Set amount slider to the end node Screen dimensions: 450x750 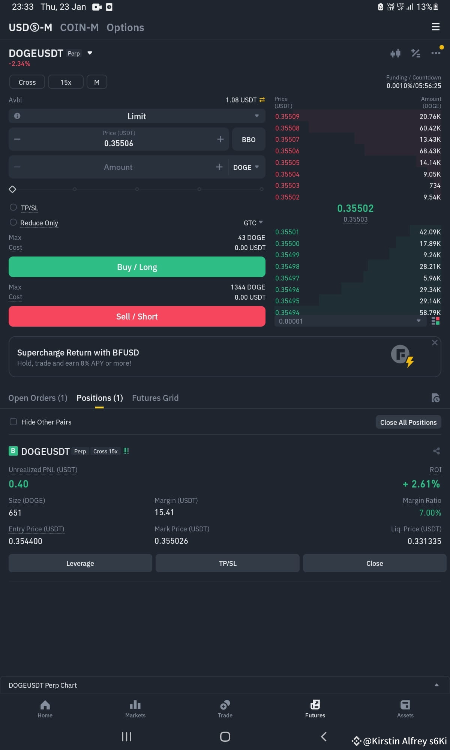coord(261,189)
